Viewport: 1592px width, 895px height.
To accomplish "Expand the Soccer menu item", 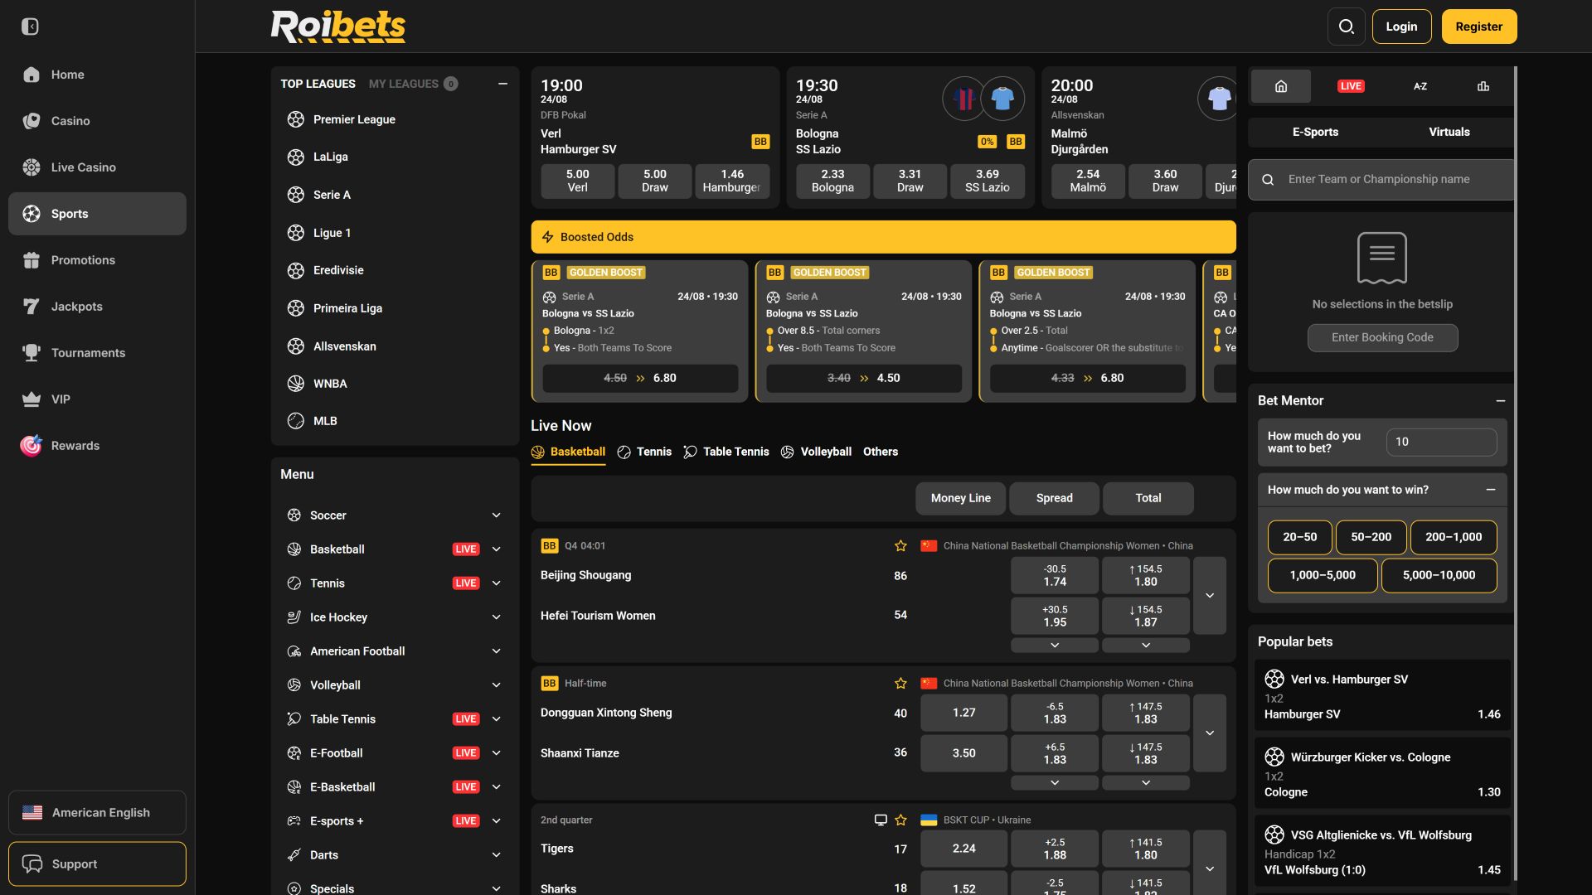I will coord(395,515).
